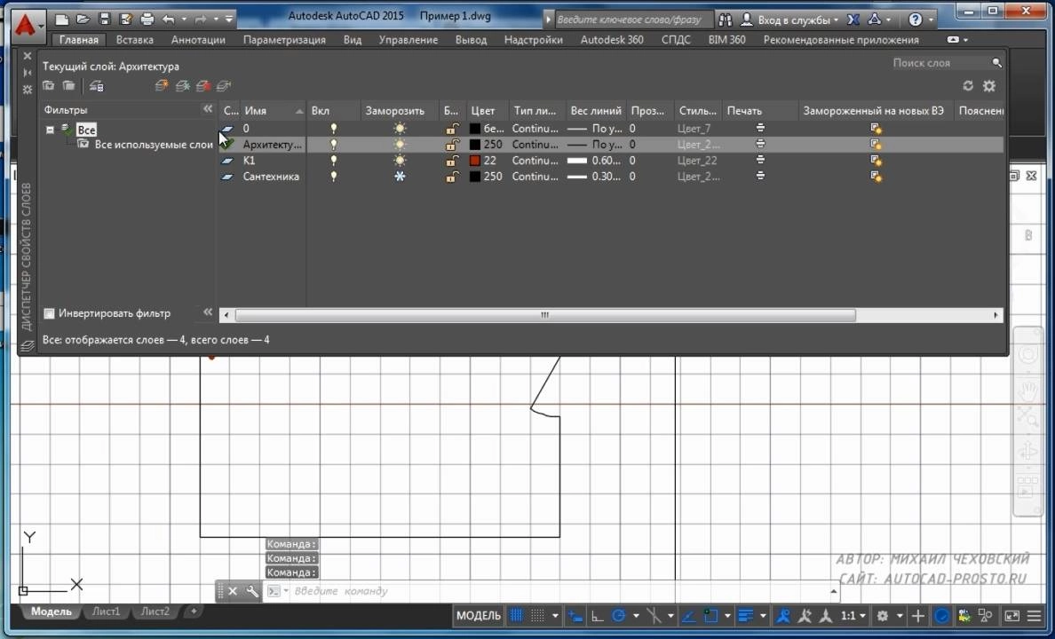Click the New Layer icon
Image resolution: width=1055 pixels, height=639 pixels.
click(x=162, y=85)
